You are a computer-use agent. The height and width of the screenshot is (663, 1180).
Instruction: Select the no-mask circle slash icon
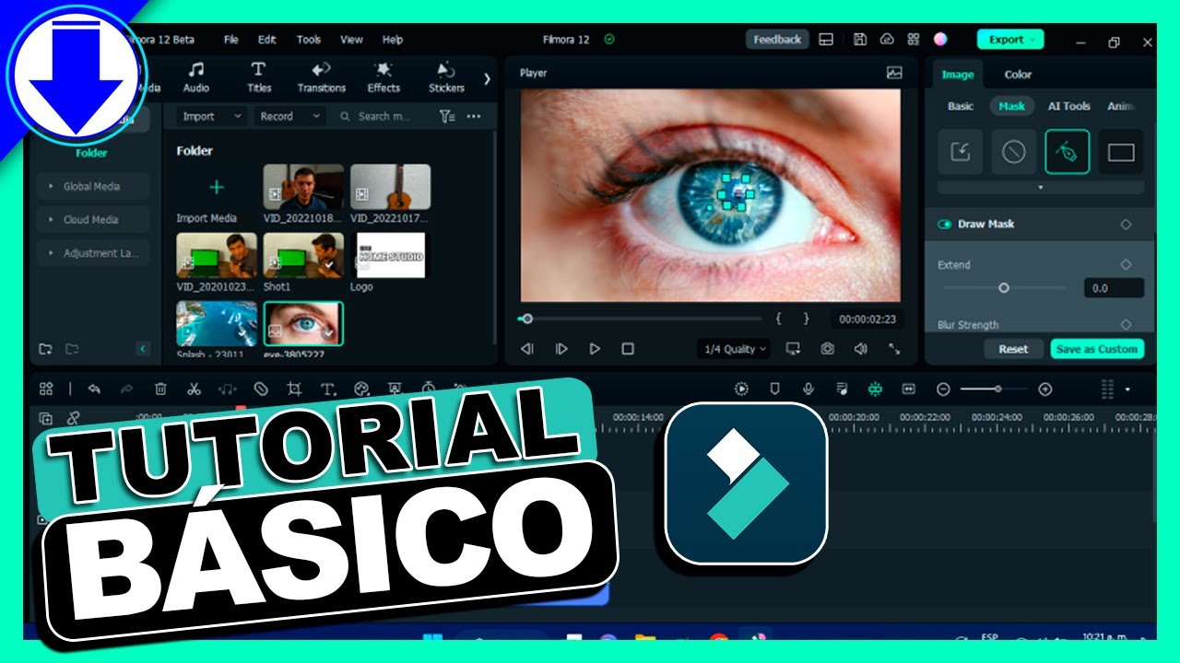pos(1014,152)
